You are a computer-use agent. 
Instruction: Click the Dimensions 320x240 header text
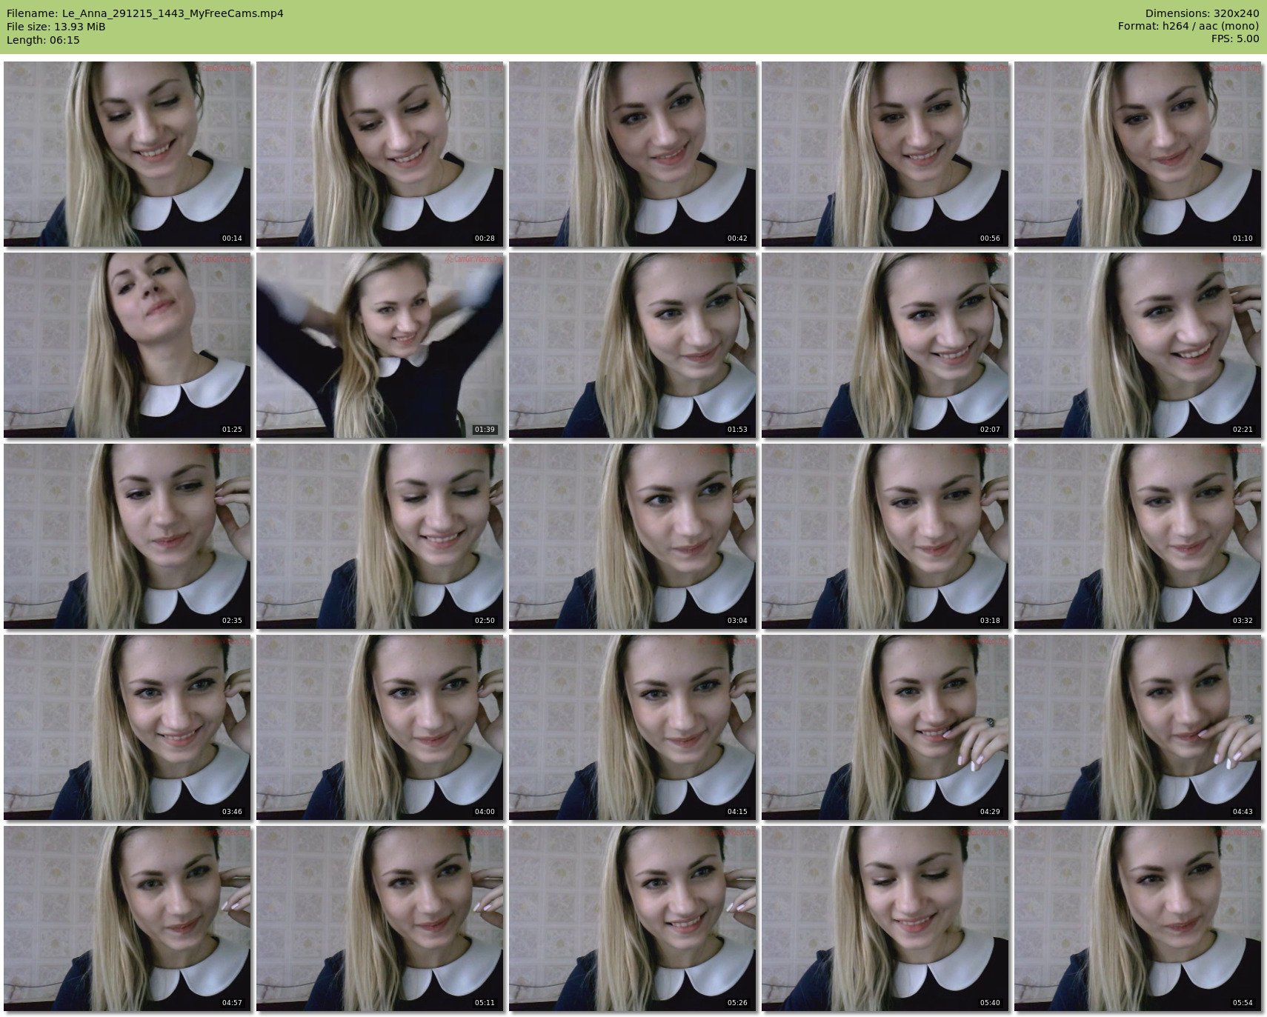click(1202, 13)
